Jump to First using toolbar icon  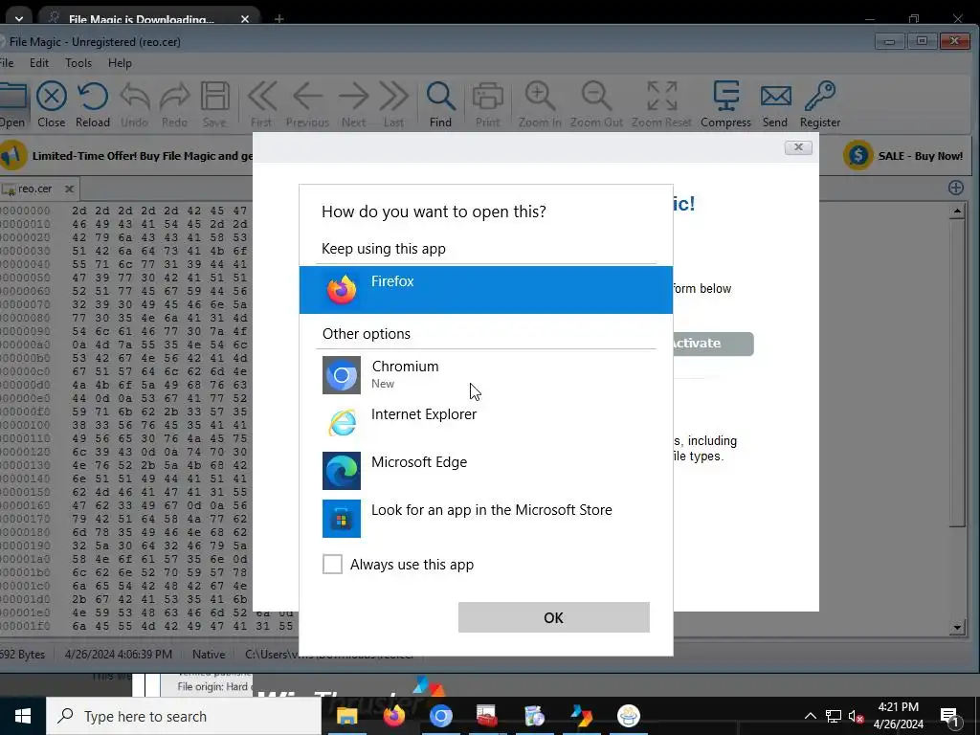pos(261,104)
